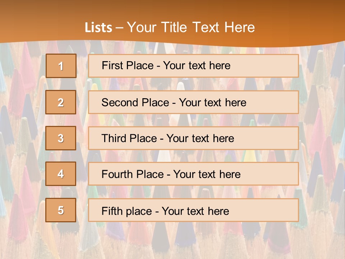Screen dimensions: 345x259
Task: Select the number 1 box
Action: point(61,66)
